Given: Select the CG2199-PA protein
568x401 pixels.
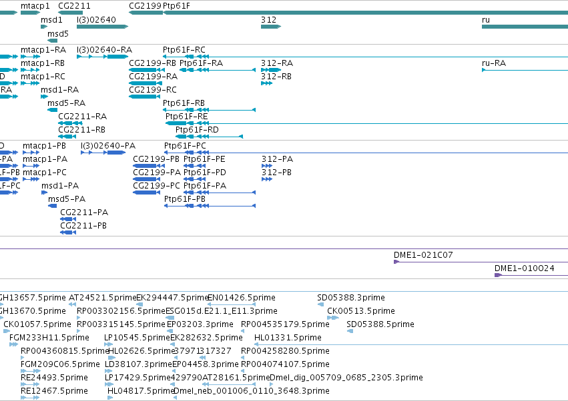Looking at the screenshot, I should point(146,179).
